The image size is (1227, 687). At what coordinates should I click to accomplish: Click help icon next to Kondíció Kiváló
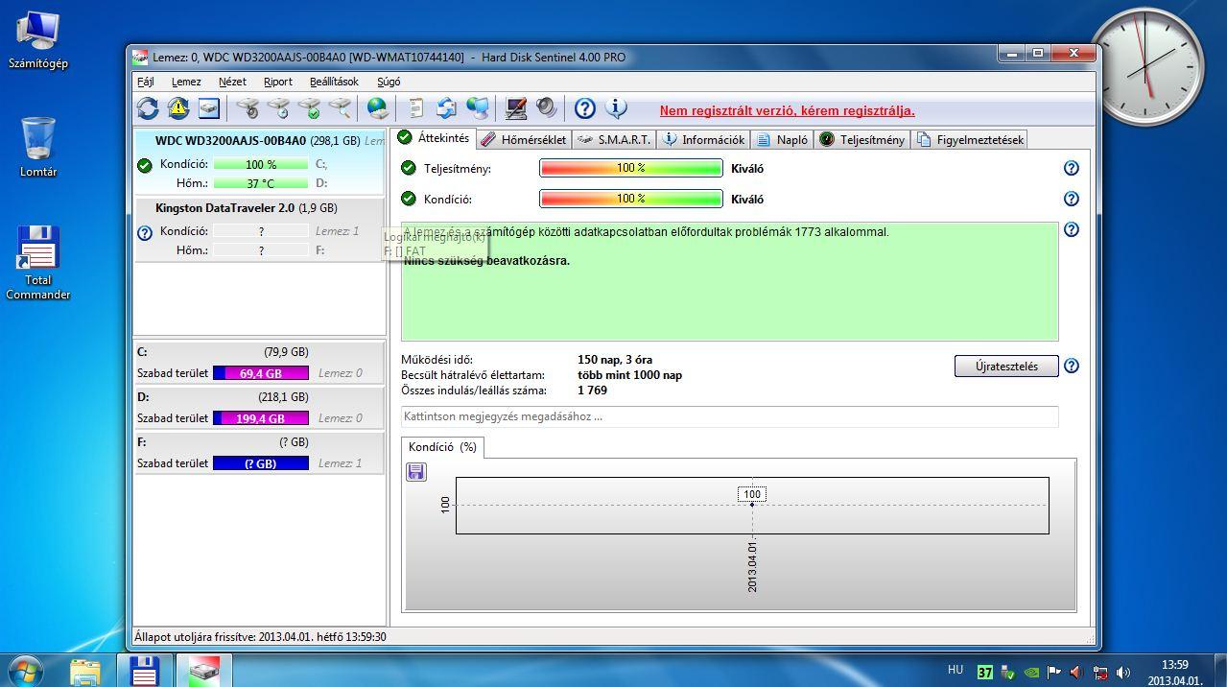tap(1072, 199)
